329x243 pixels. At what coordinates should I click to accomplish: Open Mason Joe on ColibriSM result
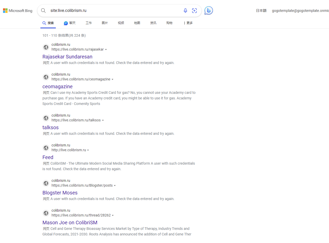click(70, 223)
